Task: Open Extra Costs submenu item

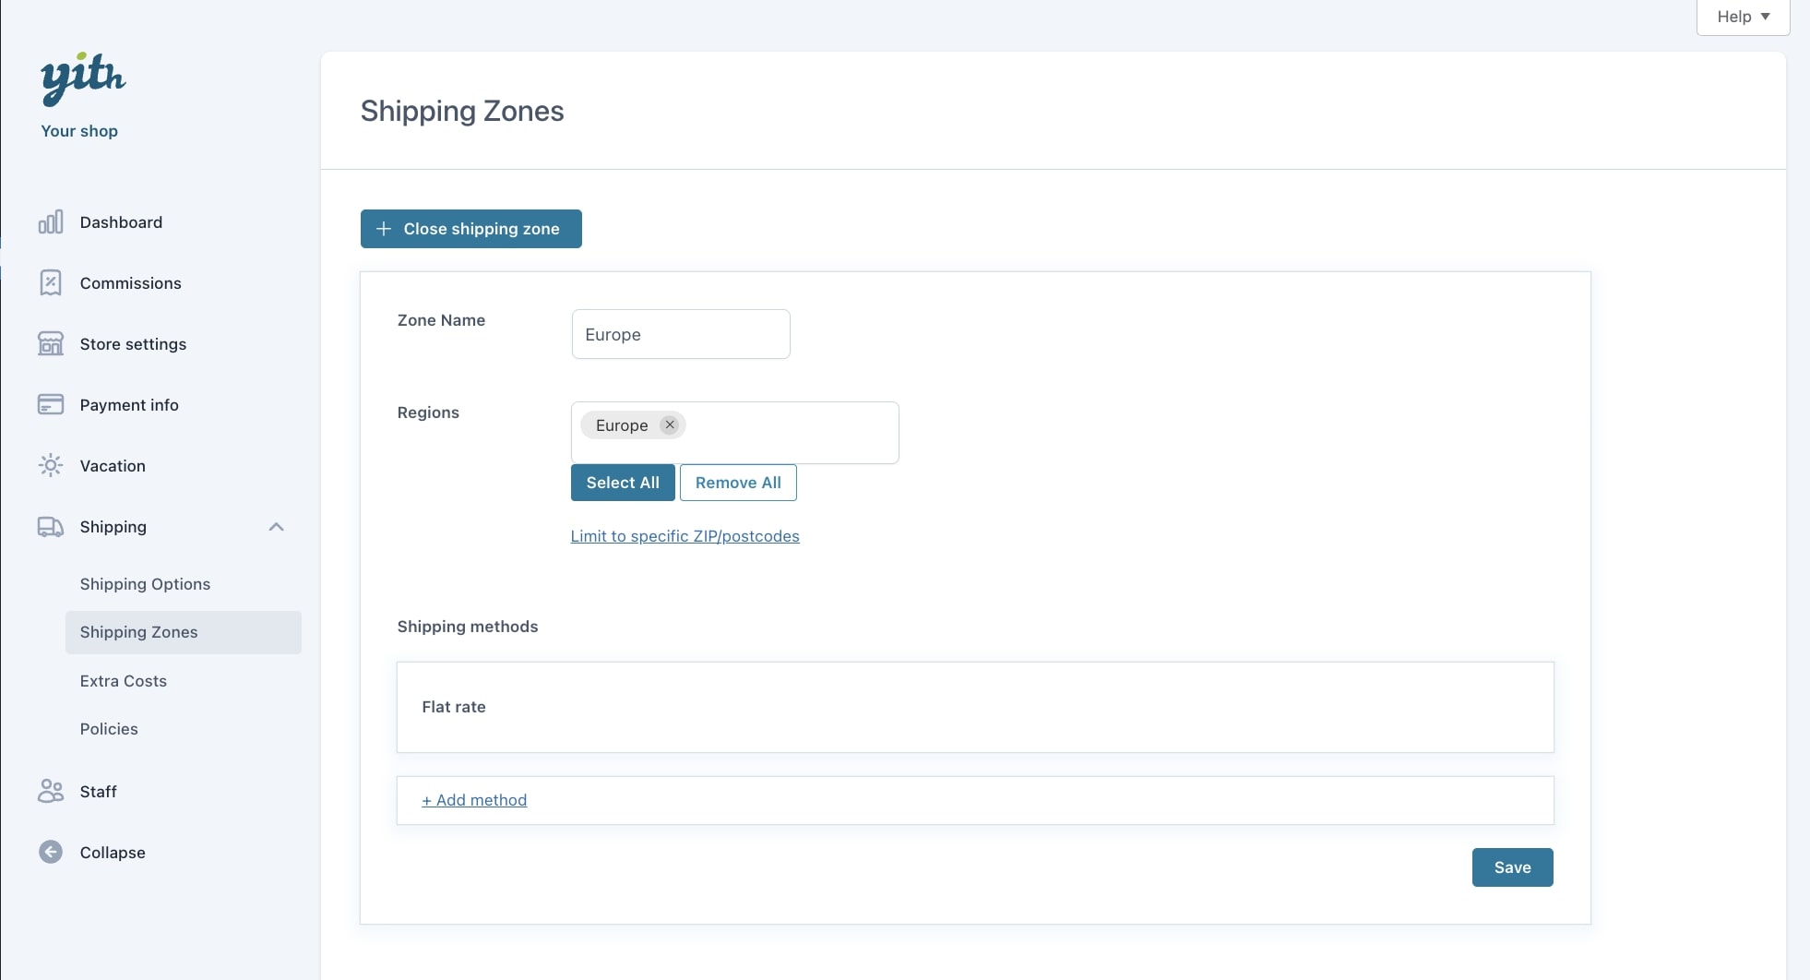Action: (x=124, y=681)
